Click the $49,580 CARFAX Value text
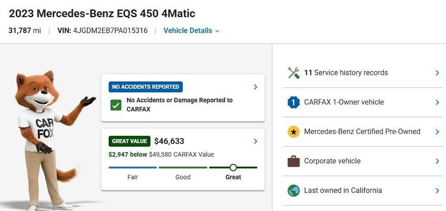The width and height of the screenshot is (446, 211). 182,155
